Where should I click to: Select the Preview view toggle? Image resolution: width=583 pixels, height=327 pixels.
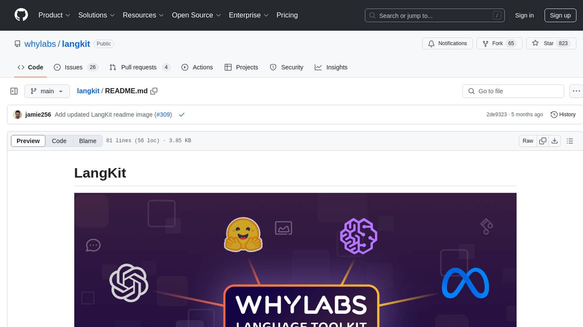28,141
